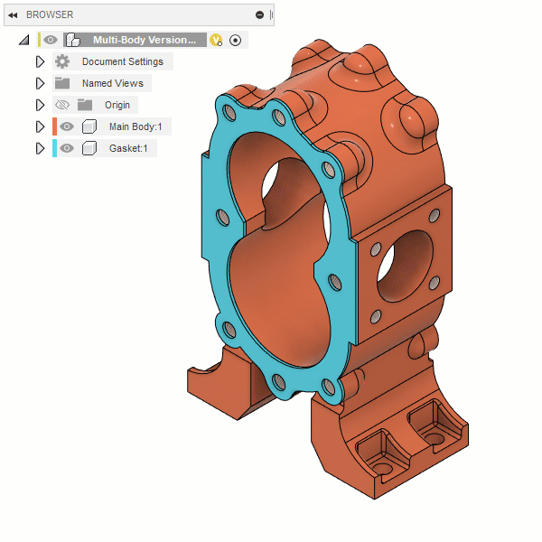Click the Named Views folder icon
Image resolution: width=542 pixels, height=542 pixels.
click(x=62, y=83)
